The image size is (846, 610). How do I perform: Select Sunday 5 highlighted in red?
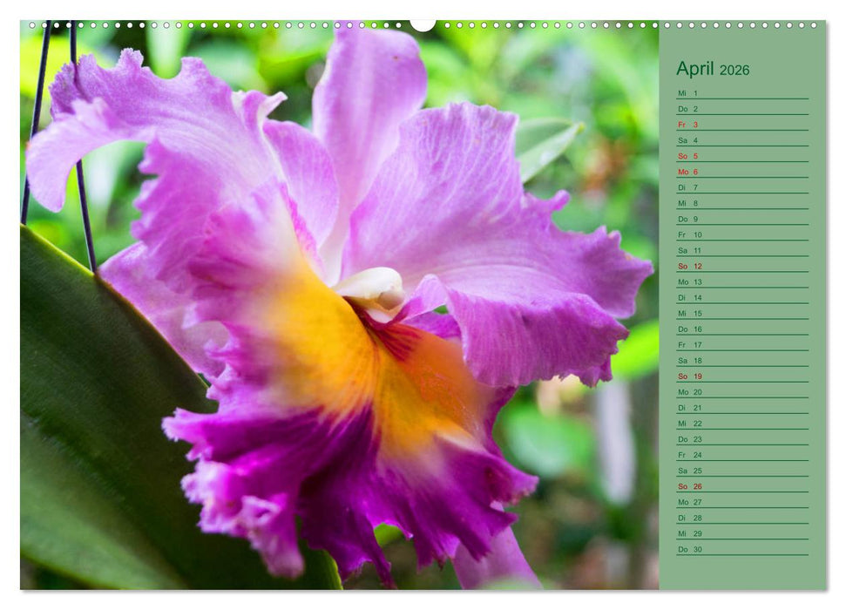741,155
